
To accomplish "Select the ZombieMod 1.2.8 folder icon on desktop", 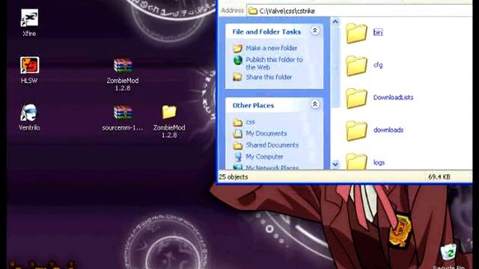I will (169, 112).
